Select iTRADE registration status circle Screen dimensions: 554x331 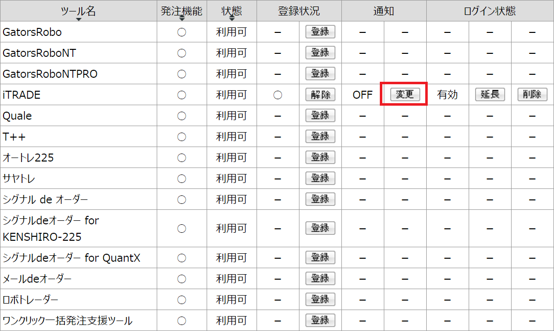pos(278,95)
